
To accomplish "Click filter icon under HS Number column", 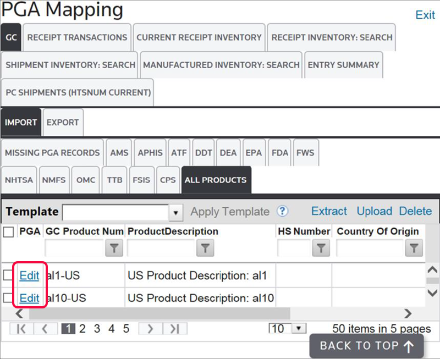I will (x=320, y=249).
